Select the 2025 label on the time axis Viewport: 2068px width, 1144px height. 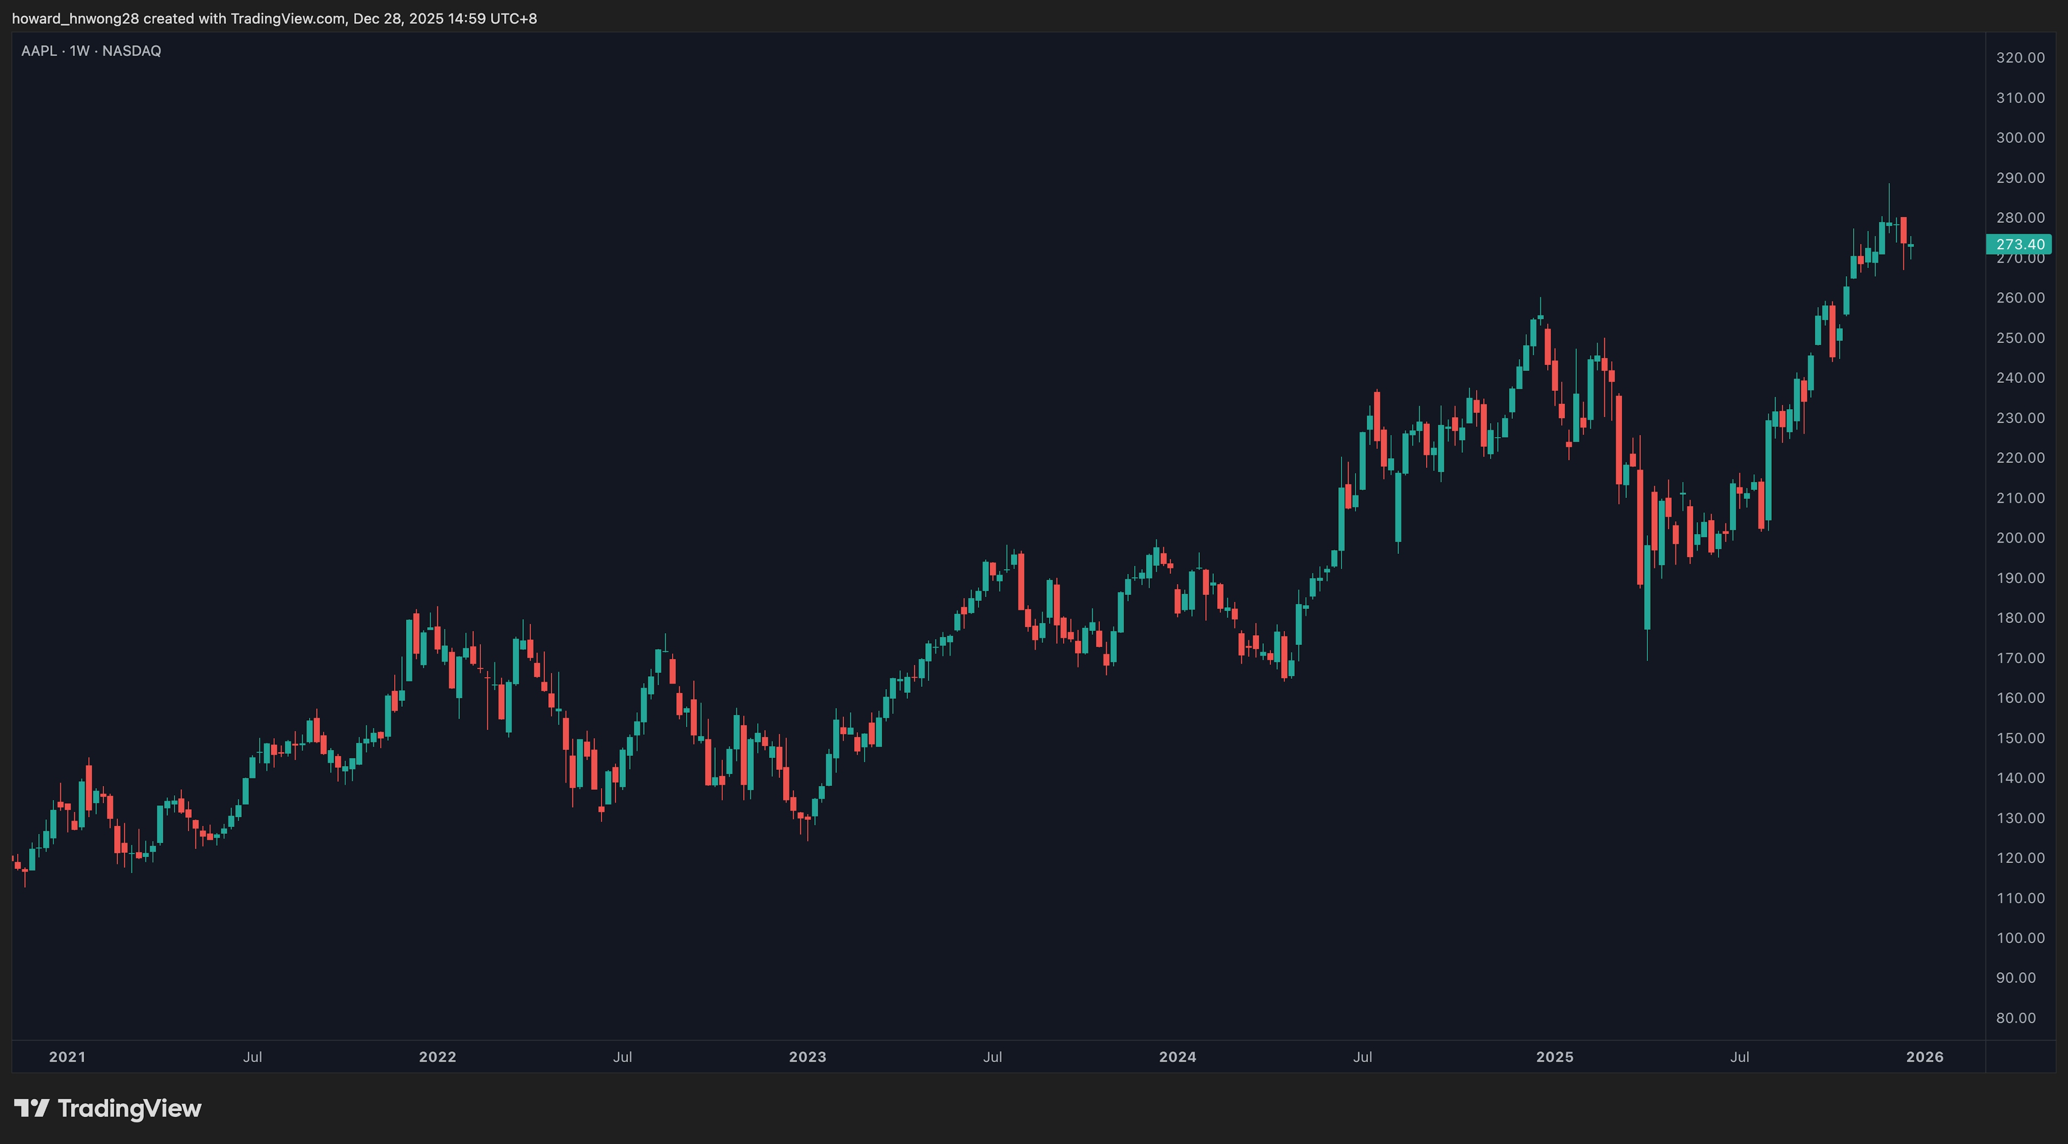pyautogui.click(x=1554, y=1057)
